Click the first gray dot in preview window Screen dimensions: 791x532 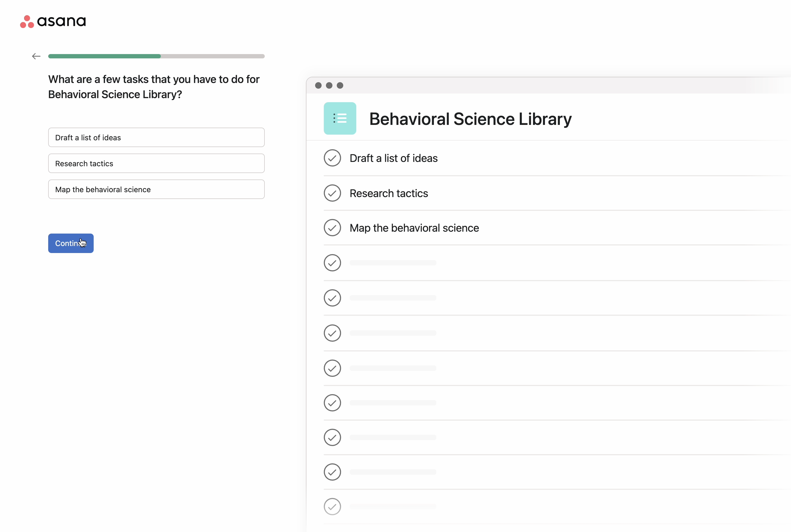click(318, 85)
